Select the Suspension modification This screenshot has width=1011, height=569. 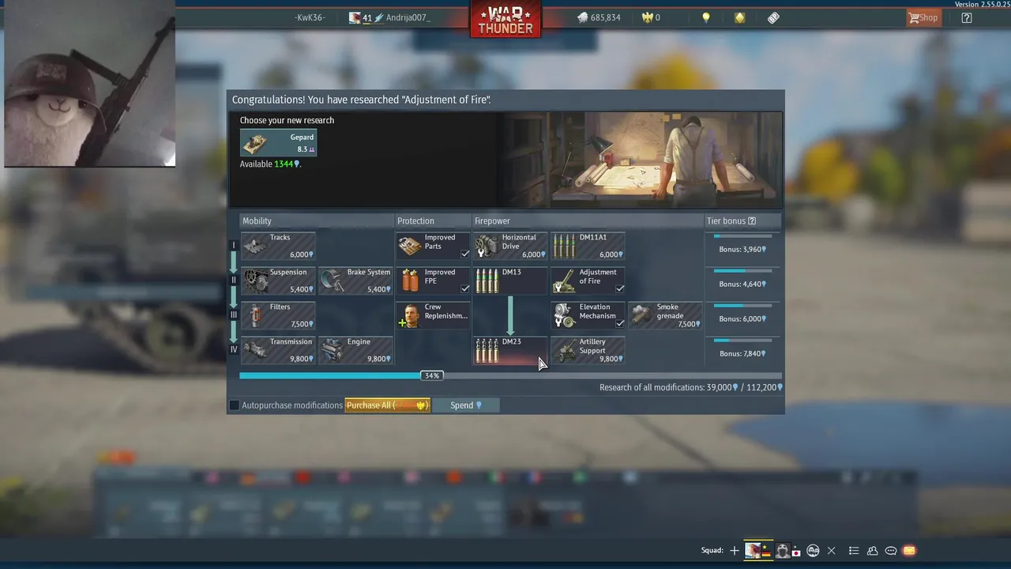[278, 281]
